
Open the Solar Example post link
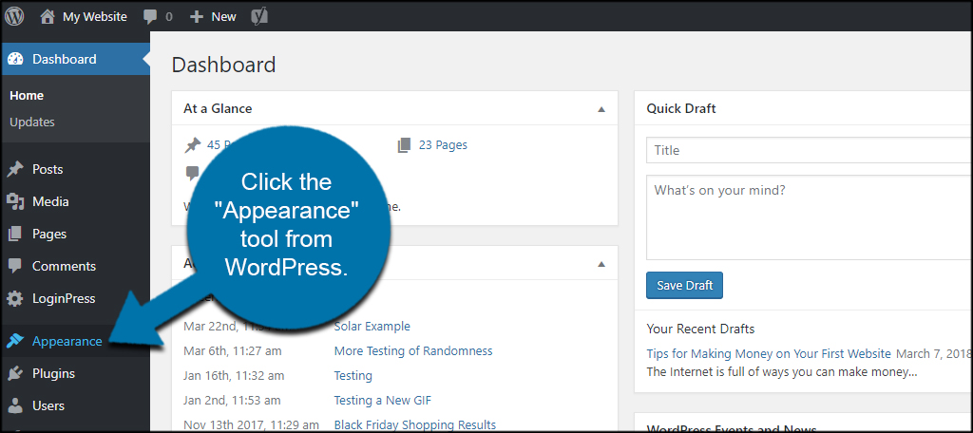point(372,327)
